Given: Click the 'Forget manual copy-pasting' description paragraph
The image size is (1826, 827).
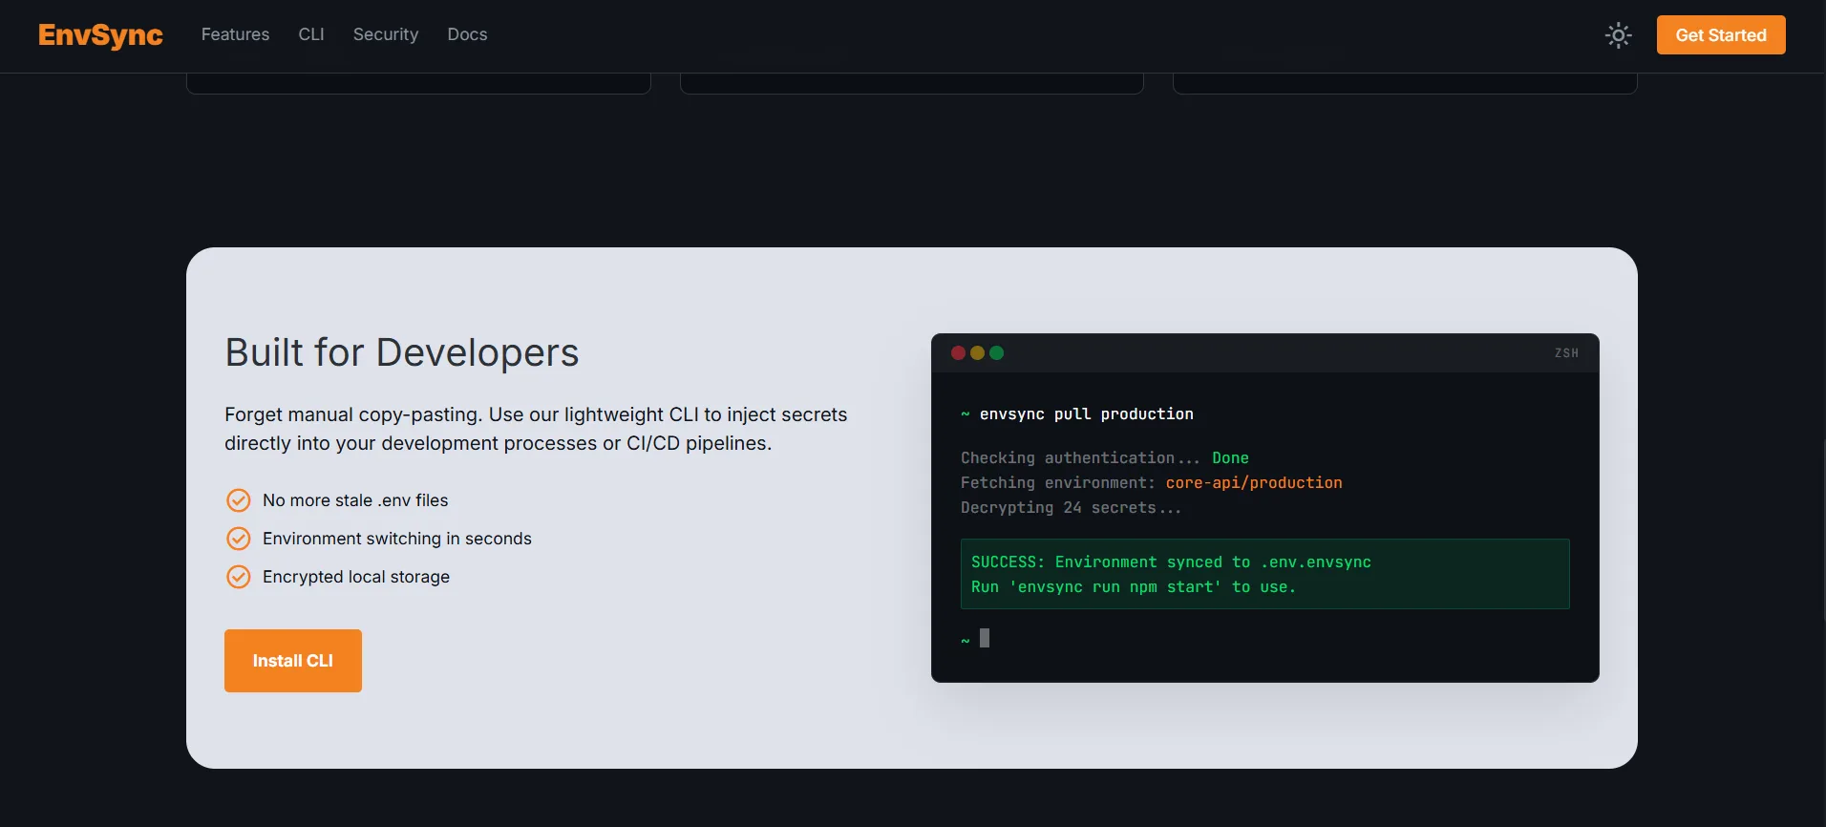Looking at the screenshot, I should 536,429.
